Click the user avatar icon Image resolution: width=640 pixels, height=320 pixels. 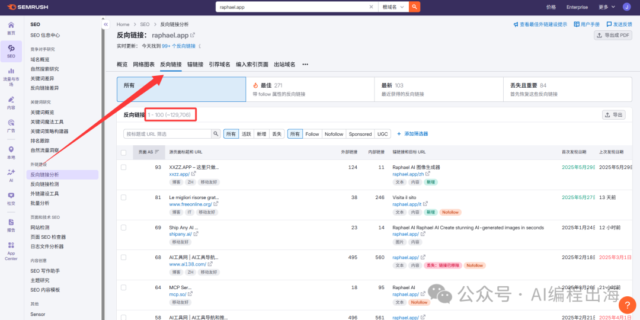coord(626,7)
